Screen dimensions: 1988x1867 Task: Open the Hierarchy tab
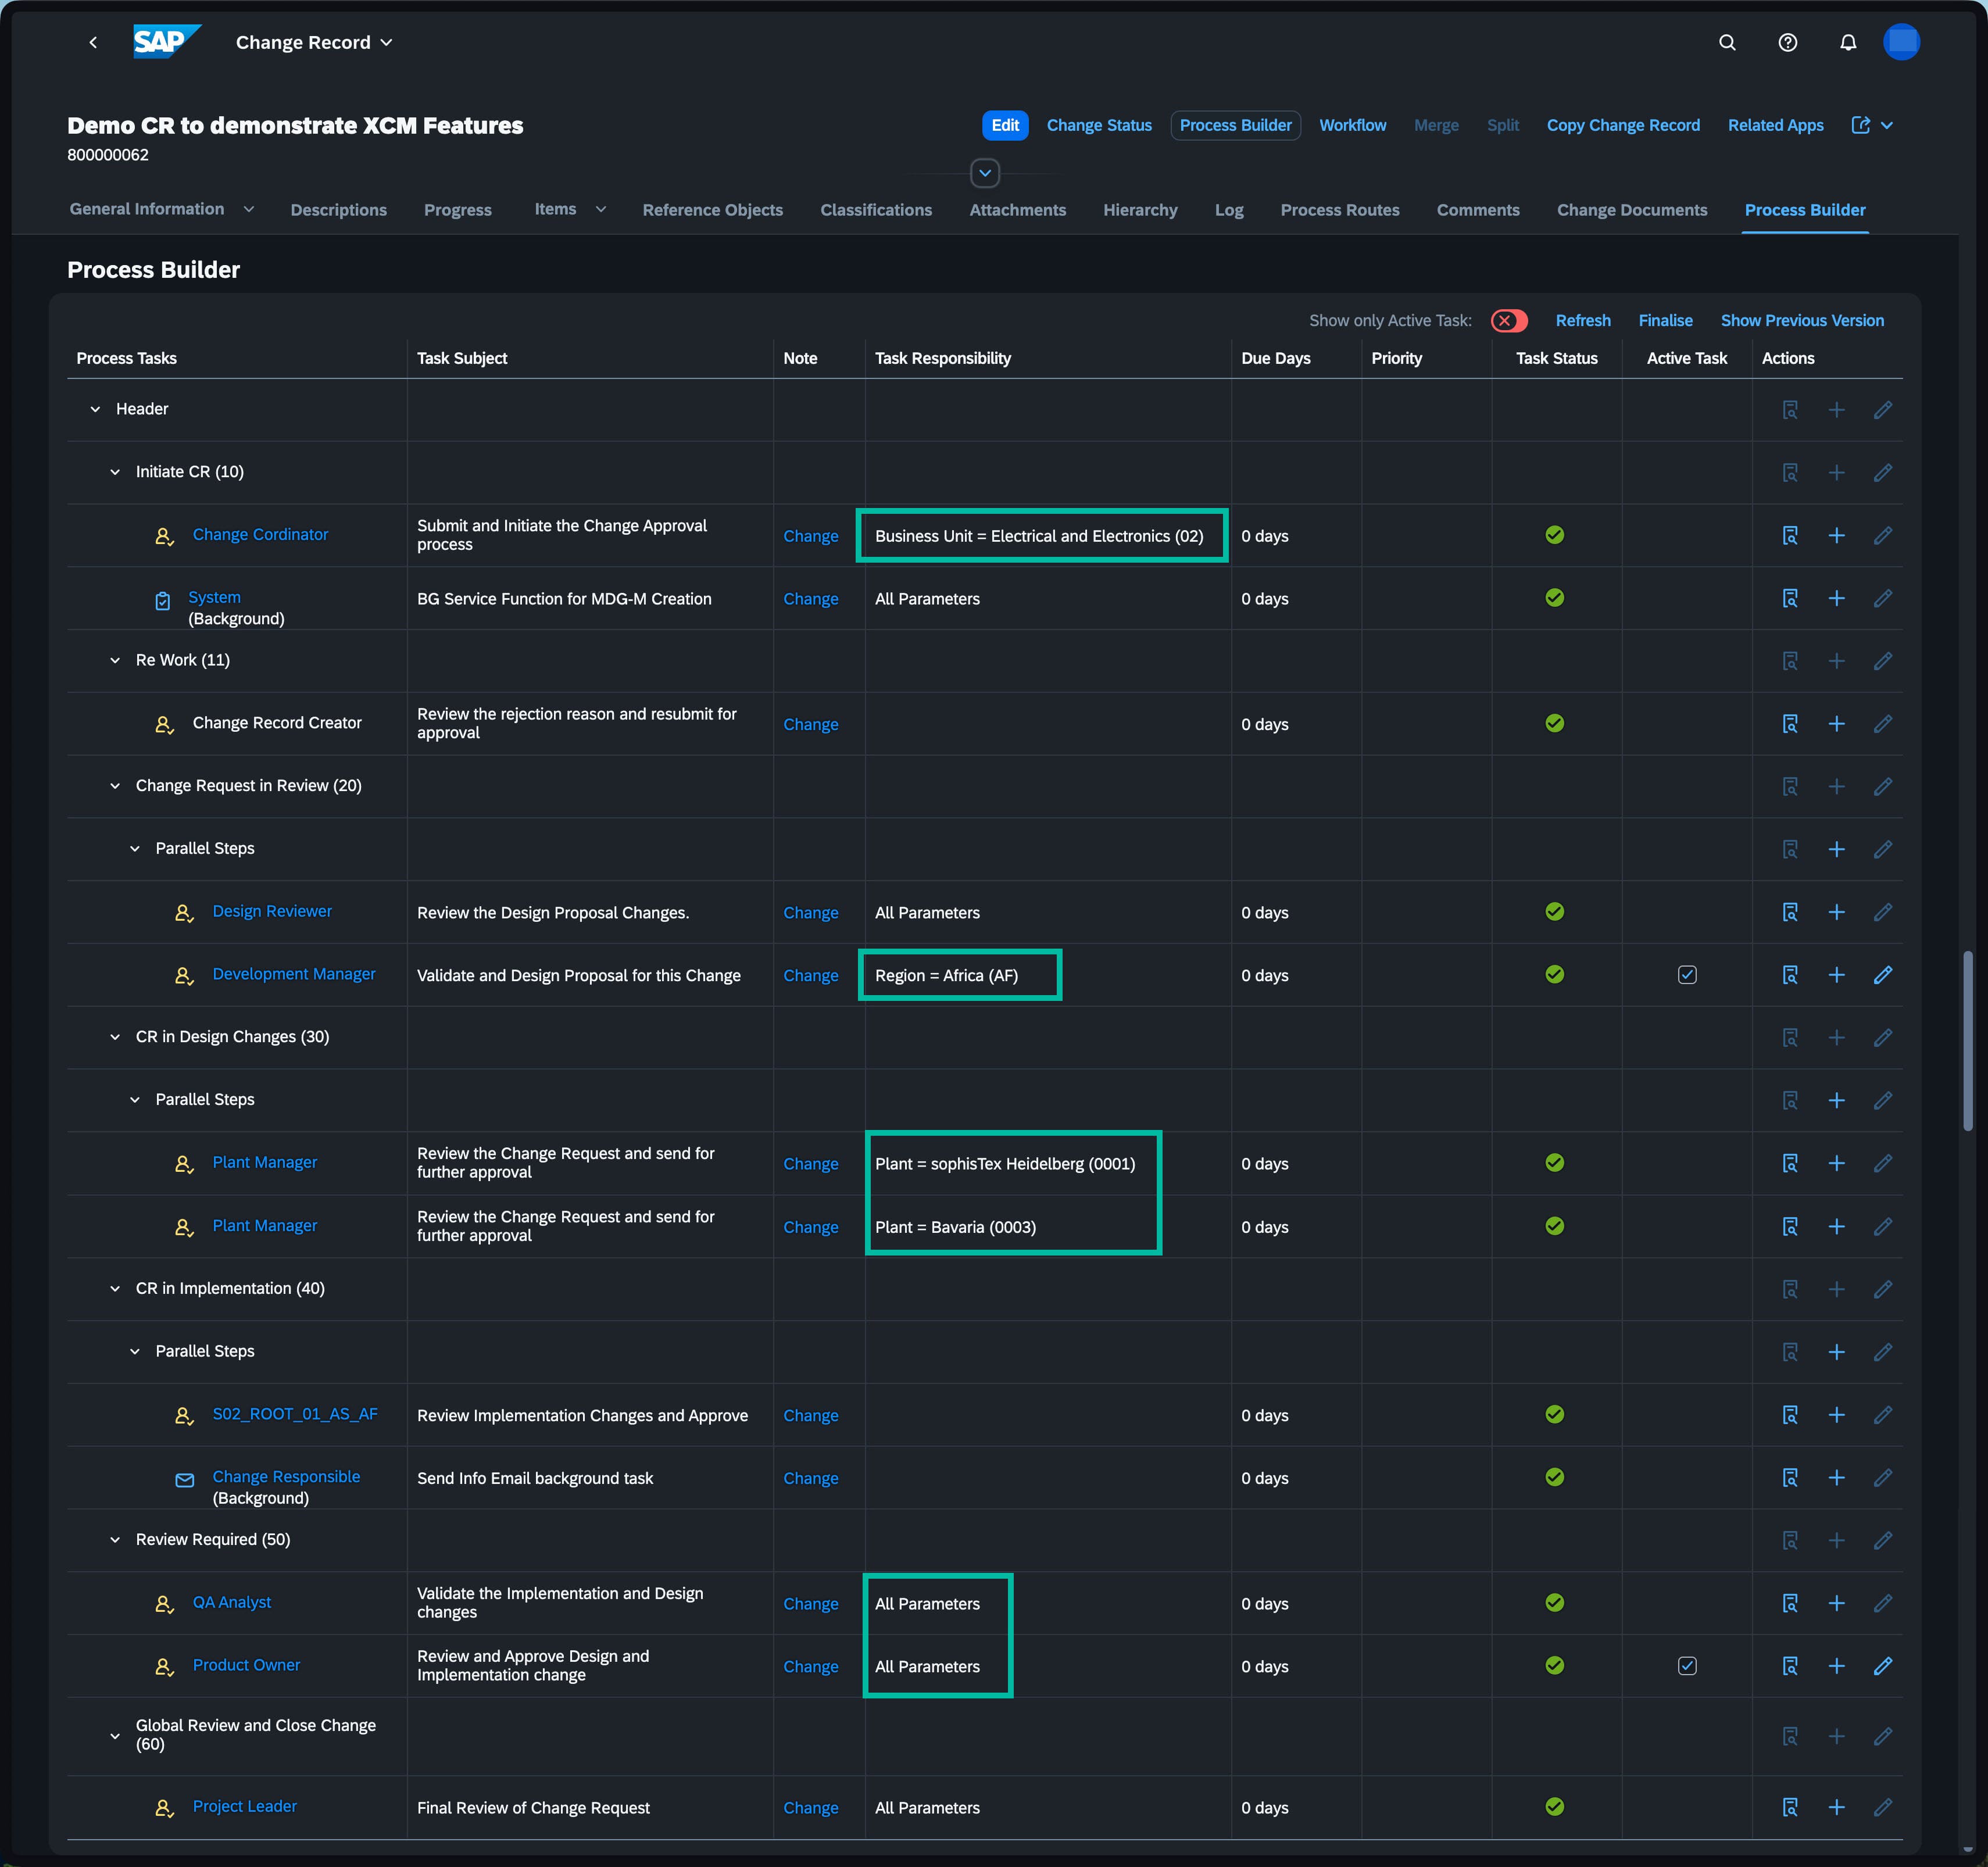click(x=1140, y=210)
